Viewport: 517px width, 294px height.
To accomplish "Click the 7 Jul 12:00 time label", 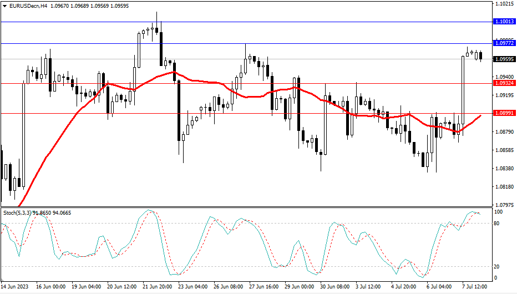I will tap(475, 287).
